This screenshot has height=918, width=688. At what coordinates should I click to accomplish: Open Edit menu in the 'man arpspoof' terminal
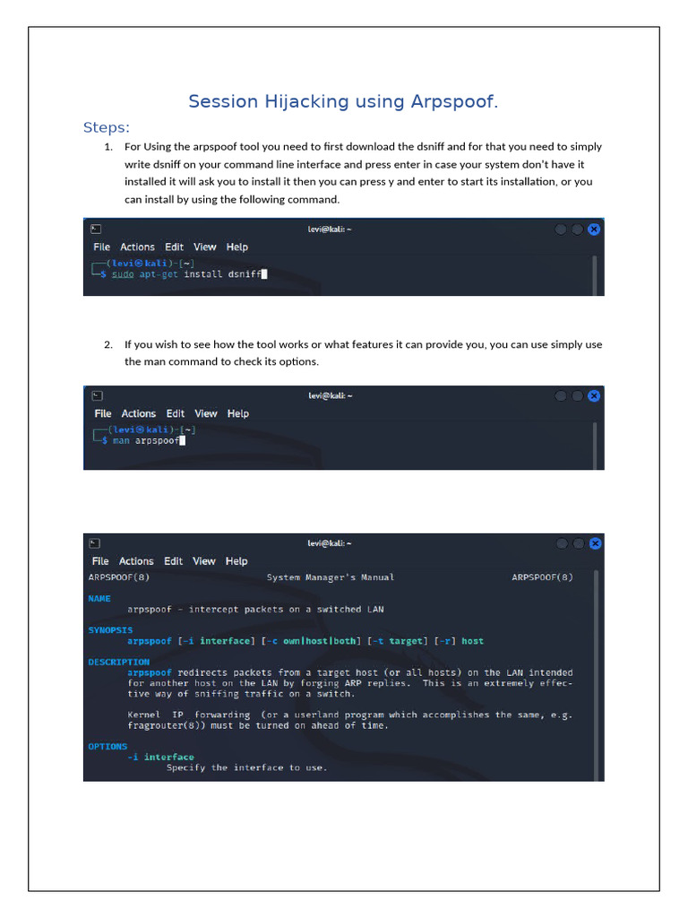176,414
